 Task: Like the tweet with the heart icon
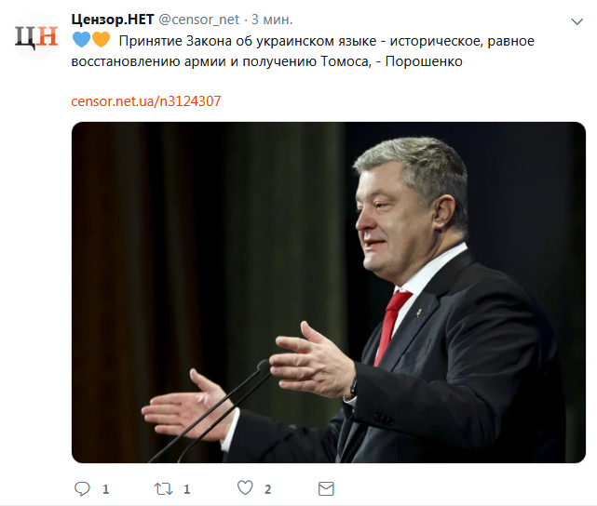tap(245, 487)
